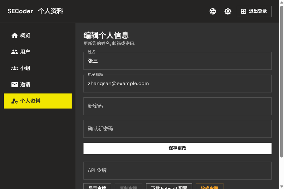Click the API 令牌 field
The height and width of the screenshot is (189, 284).
click(x=177, y=170)
